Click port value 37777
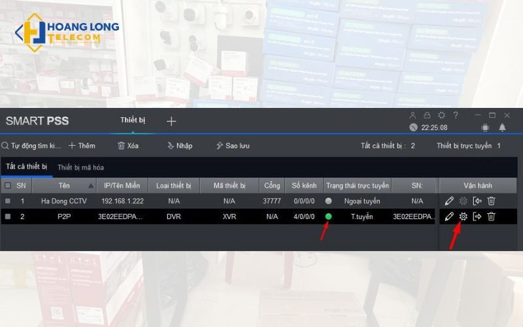The image size is (523, 327). click(272, 201)
